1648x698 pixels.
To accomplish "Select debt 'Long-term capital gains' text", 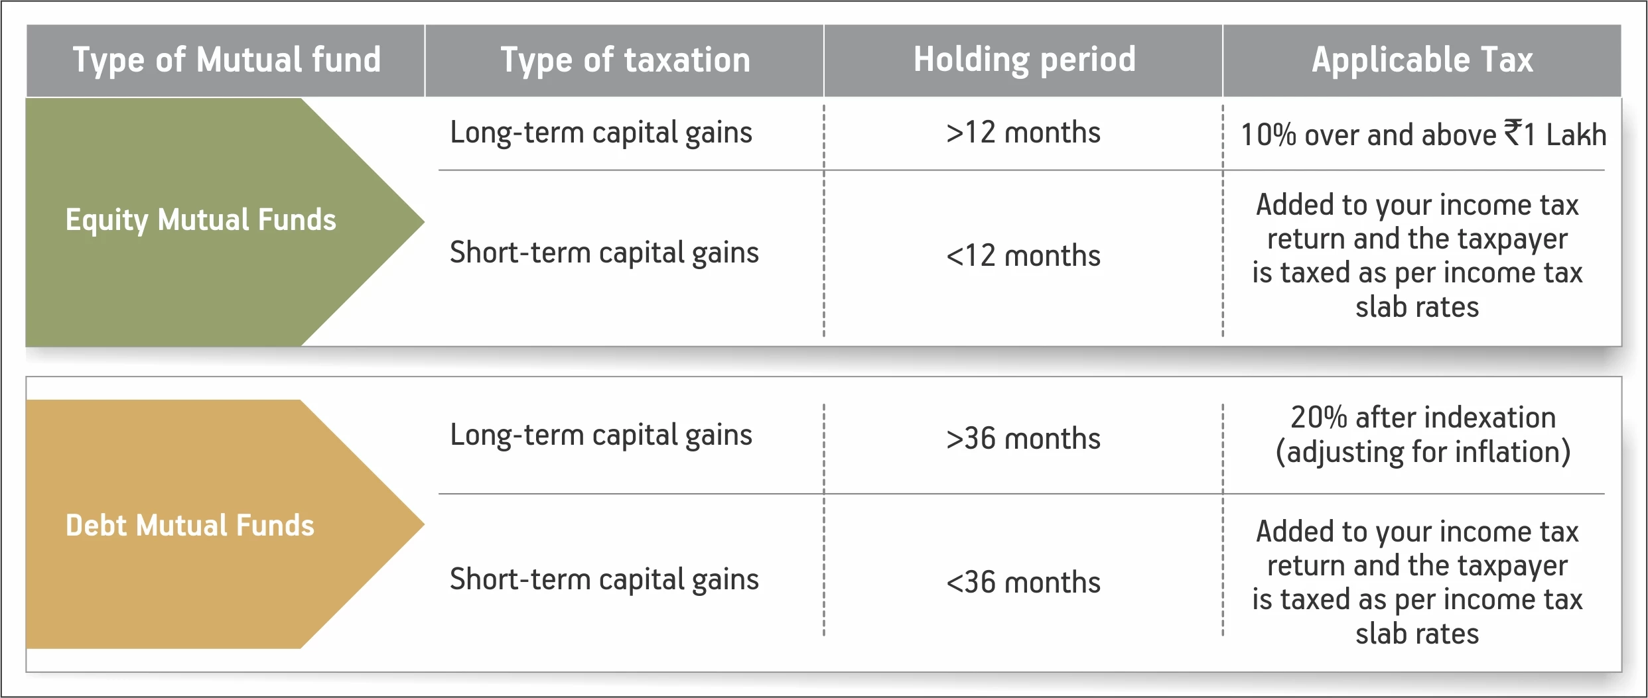I will [x=601, y=436].
